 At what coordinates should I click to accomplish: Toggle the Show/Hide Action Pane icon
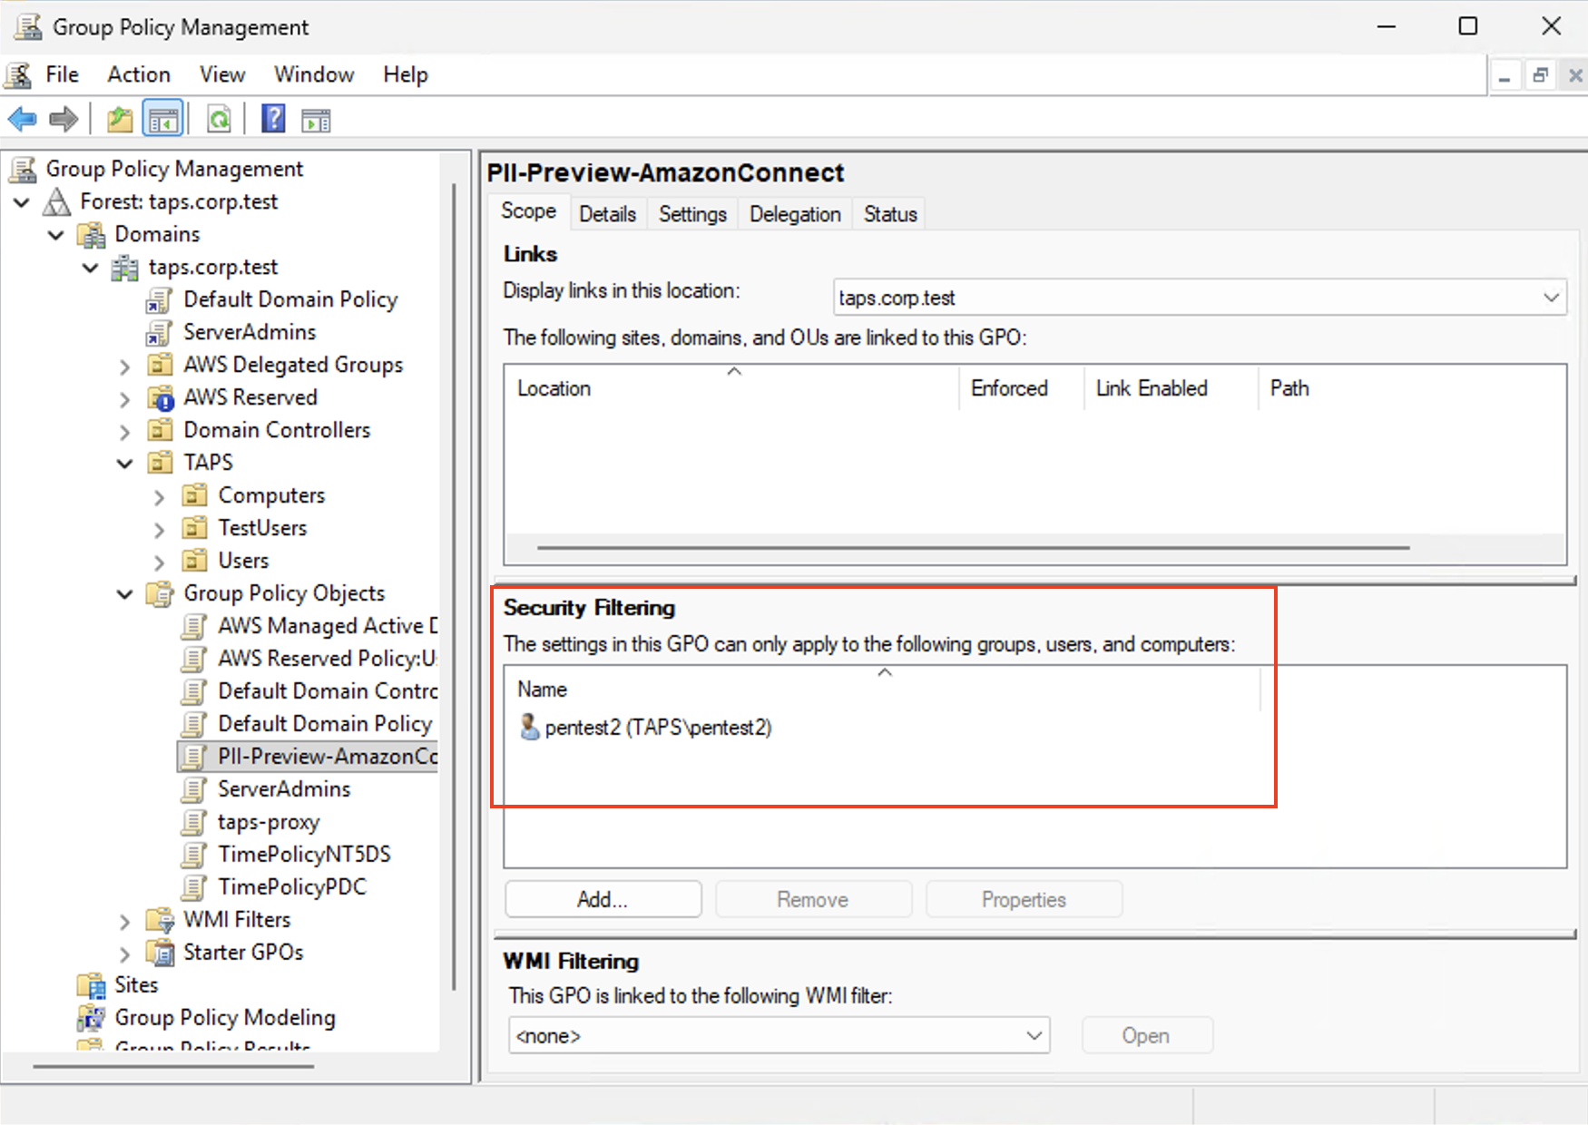(317, 120)
